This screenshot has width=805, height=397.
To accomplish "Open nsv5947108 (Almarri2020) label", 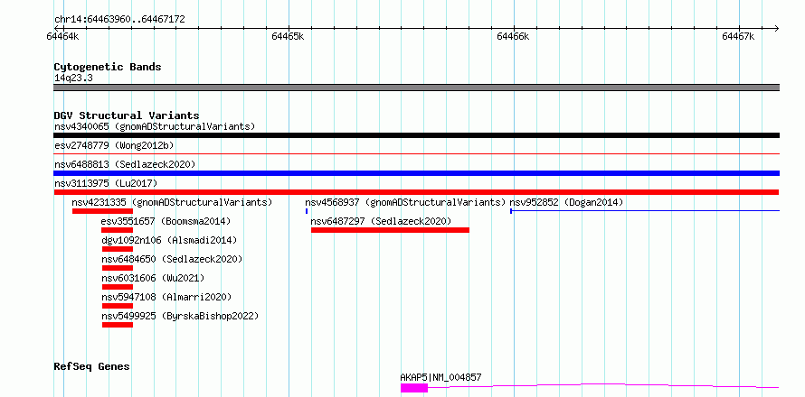I will coord(166,297).
